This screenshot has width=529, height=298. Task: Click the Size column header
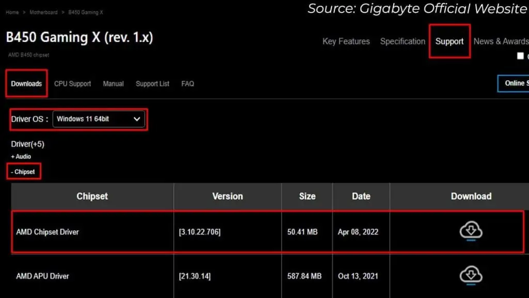tap(307, 196)
